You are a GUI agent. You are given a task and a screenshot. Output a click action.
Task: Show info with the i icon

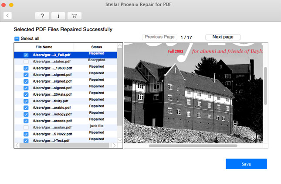58,16
